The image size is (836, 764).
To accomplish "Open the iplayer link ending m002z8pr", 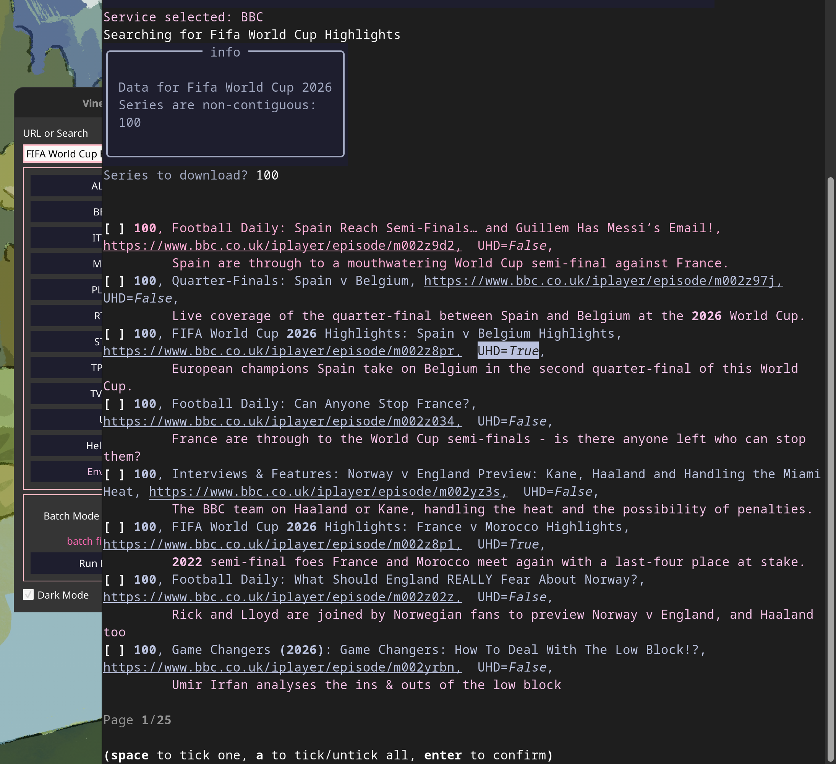I will 282,351.
